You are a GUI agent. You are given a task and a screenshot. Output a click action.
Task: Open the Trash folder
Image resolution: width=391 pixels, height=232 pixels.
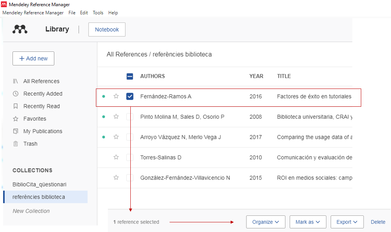click(x=30, y=144)
